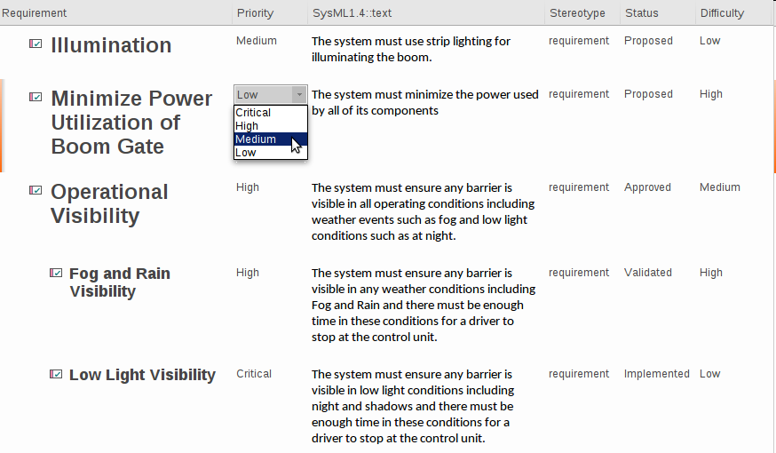Image resolution: width=776 pixels, height=453 pixels.
Task: Click the Low Light Visibility requirement icon
Action: 56,375
